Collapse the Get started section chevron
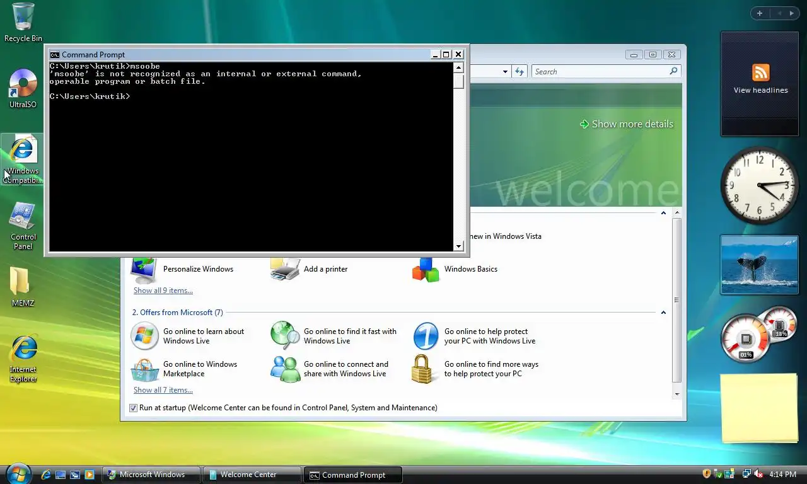The height and width of the screenshot is (484, 807). click(x=663, y=213)
